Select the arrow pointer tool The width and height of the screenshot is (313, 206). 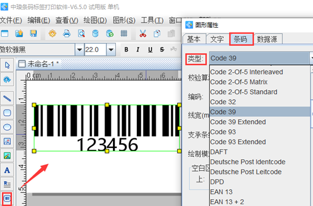[7, 65]
